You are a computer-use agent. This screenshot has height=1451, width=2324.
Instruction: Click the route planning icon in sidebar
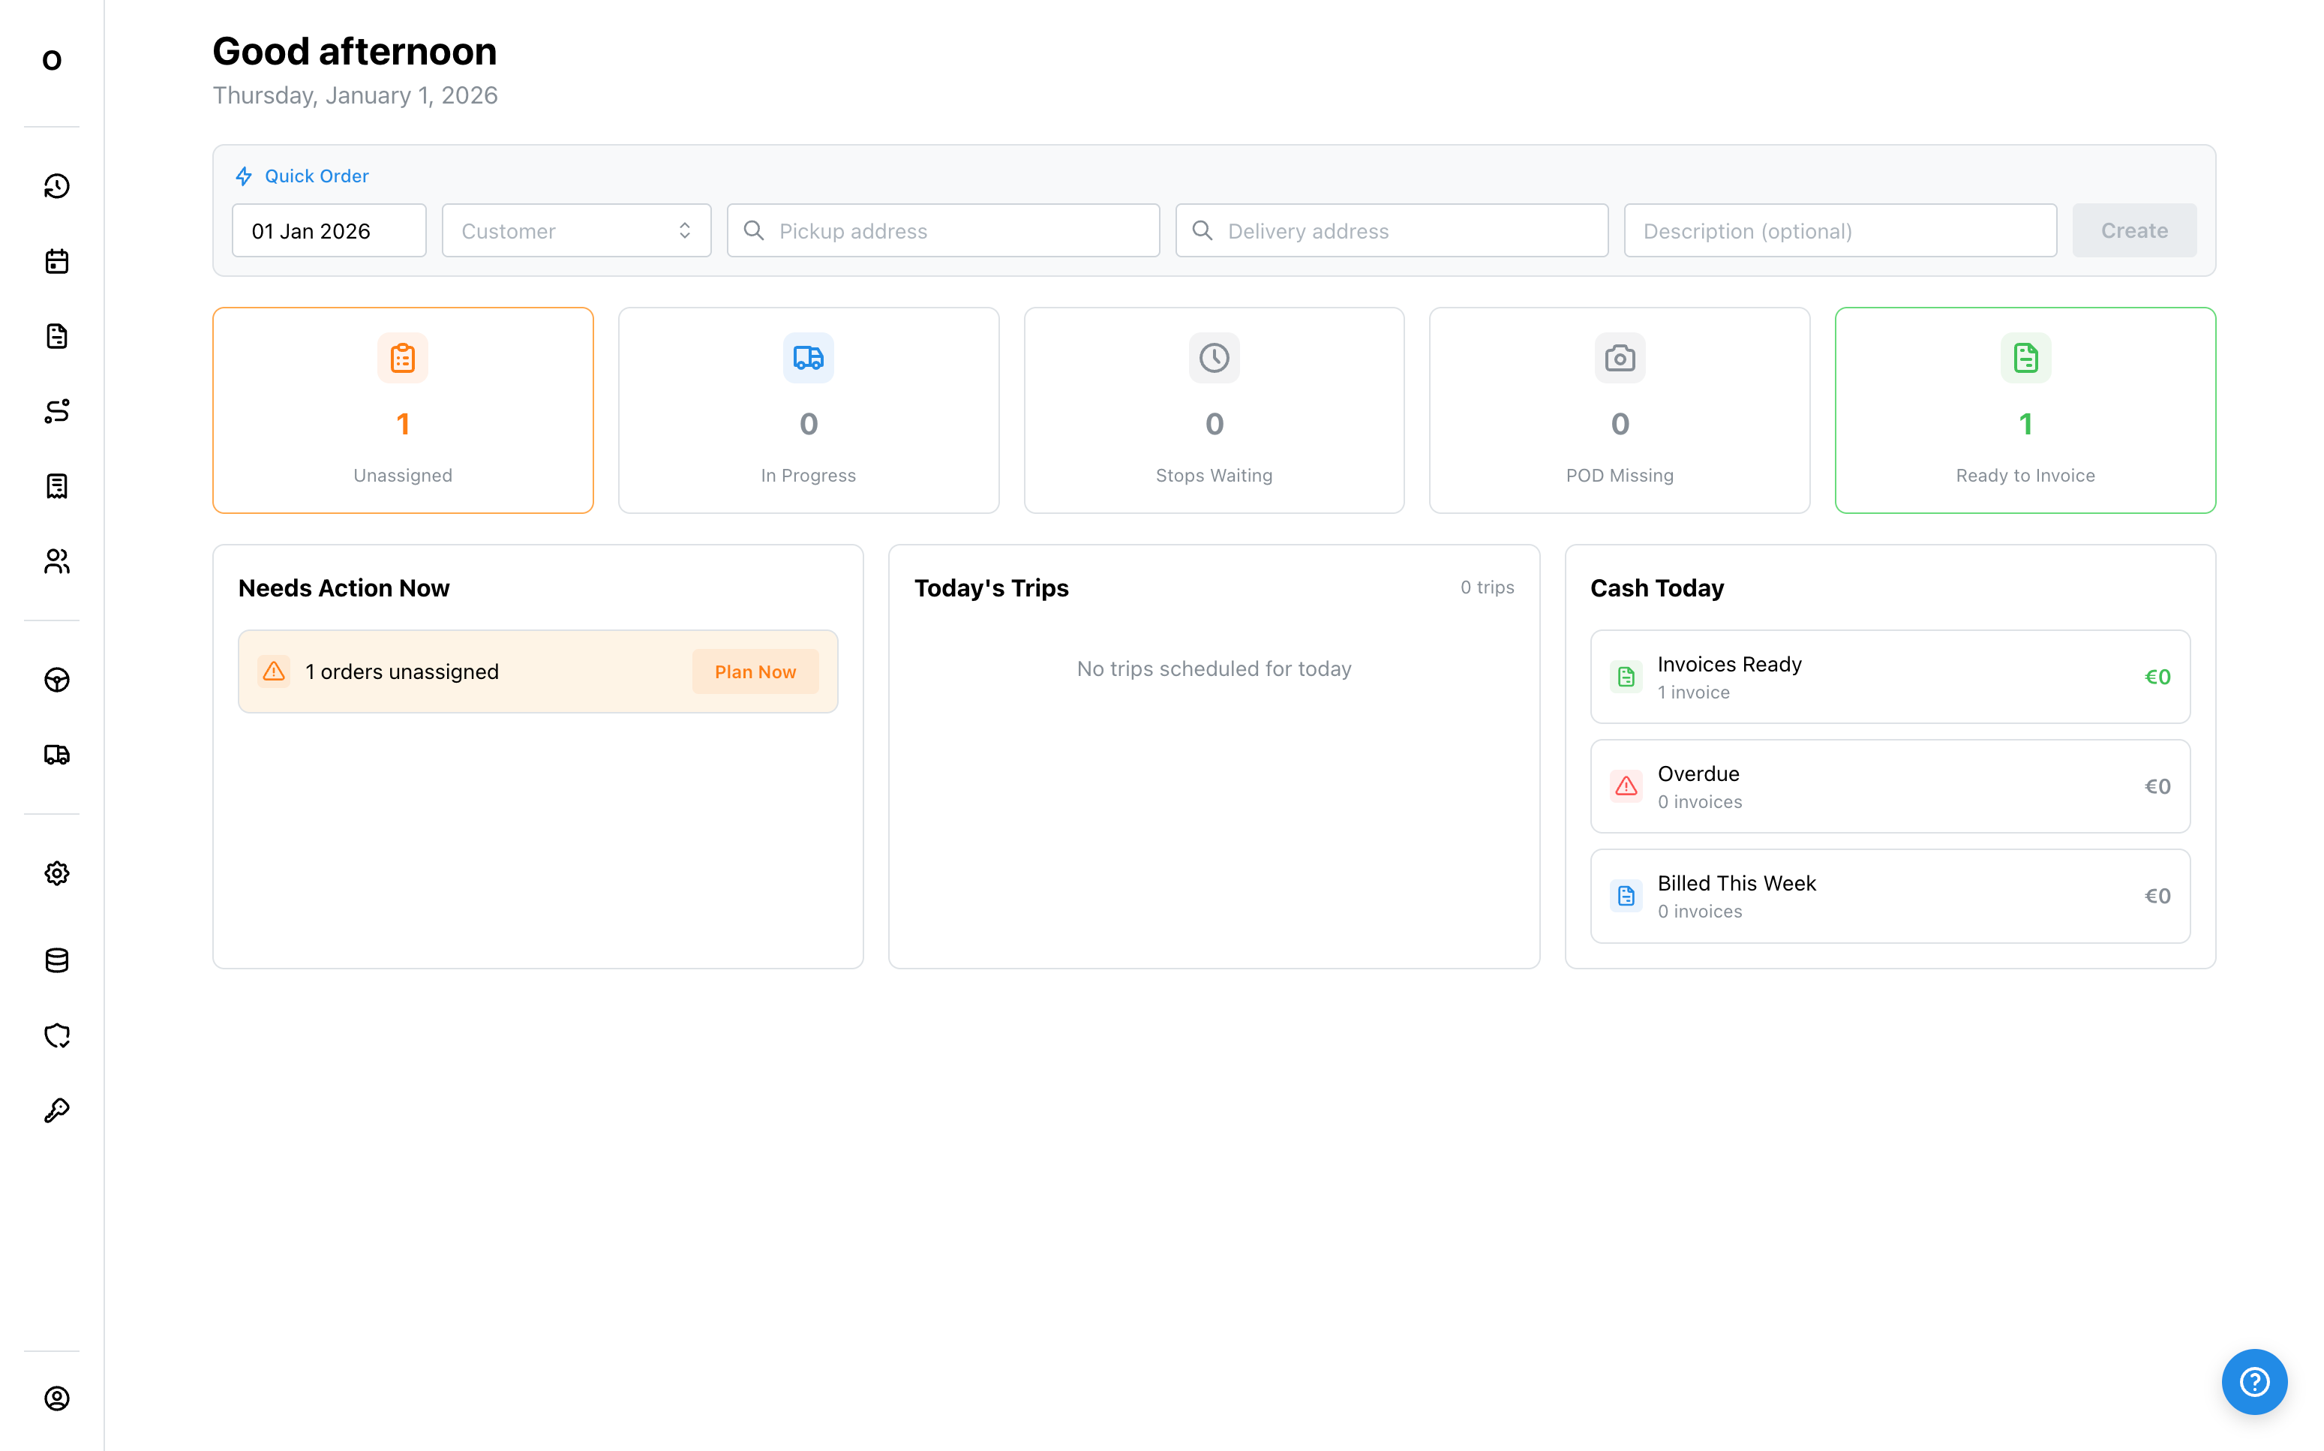[x=56, y=410]
